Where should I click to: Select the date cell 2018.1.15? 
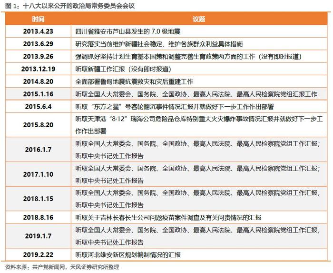tap(38, 199)
